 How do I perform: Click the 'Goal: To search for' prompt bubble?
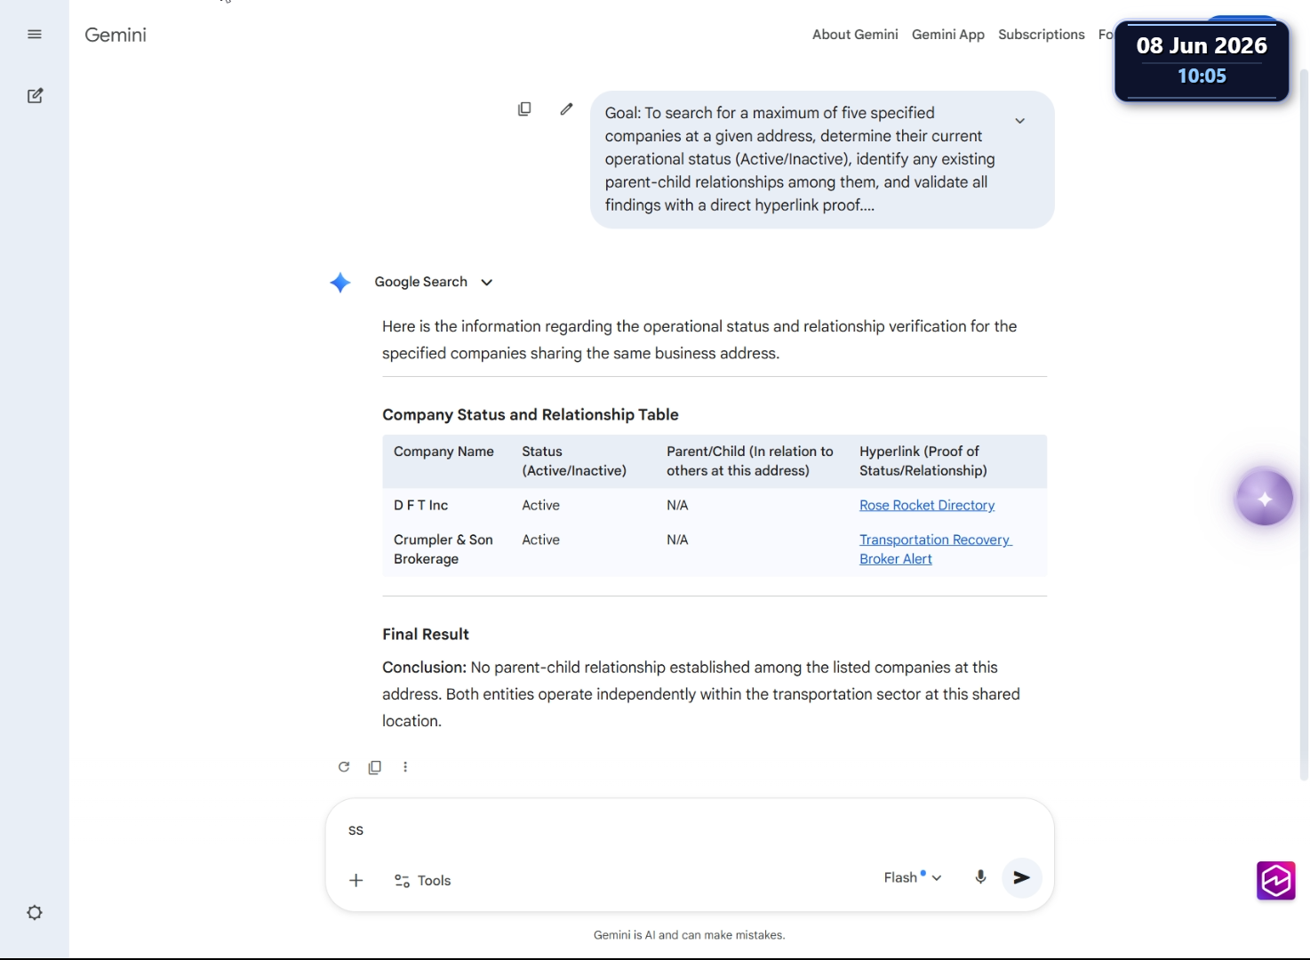click(822, 159)
